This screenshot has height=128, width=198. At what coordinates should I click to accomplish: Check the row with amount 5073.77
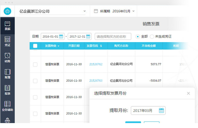[35, 64]
